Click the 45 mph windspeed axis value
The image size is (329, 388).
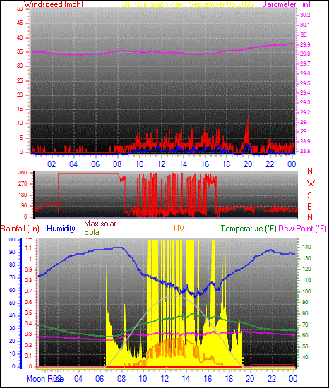pos(20,23)
